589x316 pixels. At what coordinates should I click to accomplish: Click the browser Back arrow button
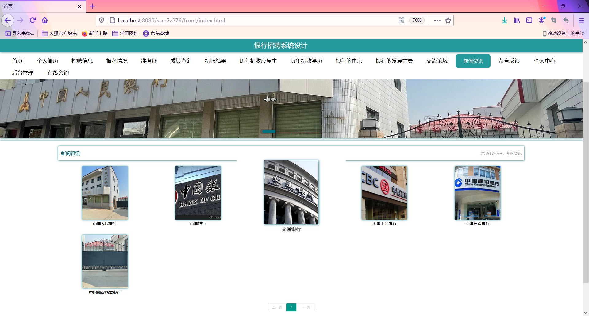point(8,21)
